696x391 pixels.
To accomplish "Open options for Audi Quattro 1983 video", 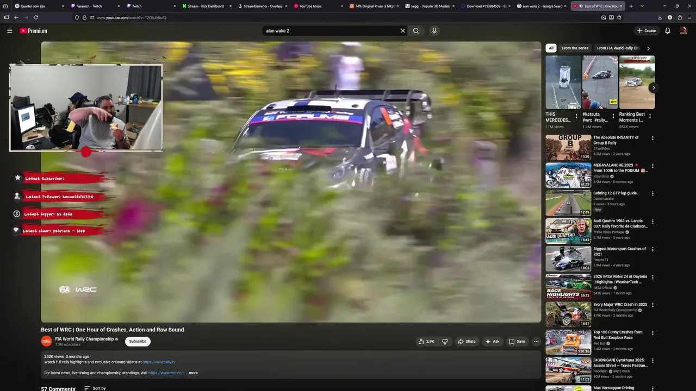I will (x=652, y=222).
